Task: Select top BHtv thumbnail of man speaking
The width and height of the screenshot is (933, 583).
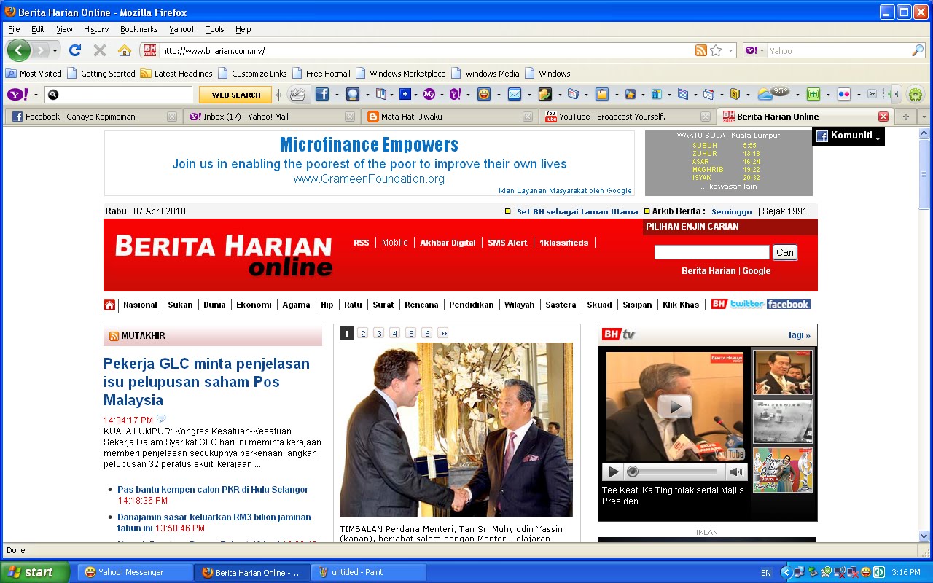Action: point(782,373)
